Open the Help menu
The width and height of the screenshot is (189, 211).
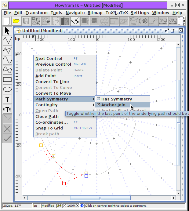(x=177, y=13)
